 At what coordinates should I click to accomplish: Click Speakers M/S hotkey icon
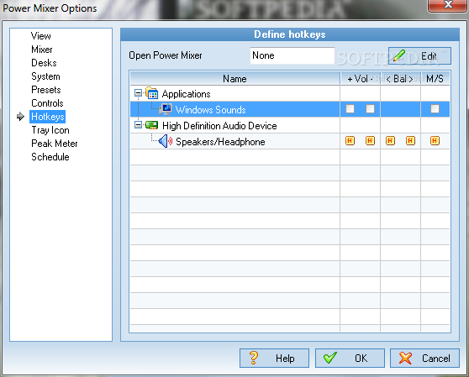pos(435,141)
